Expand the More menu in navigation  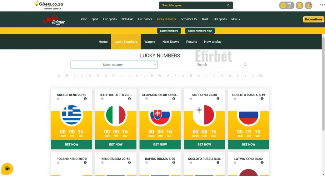pos(236,19)
